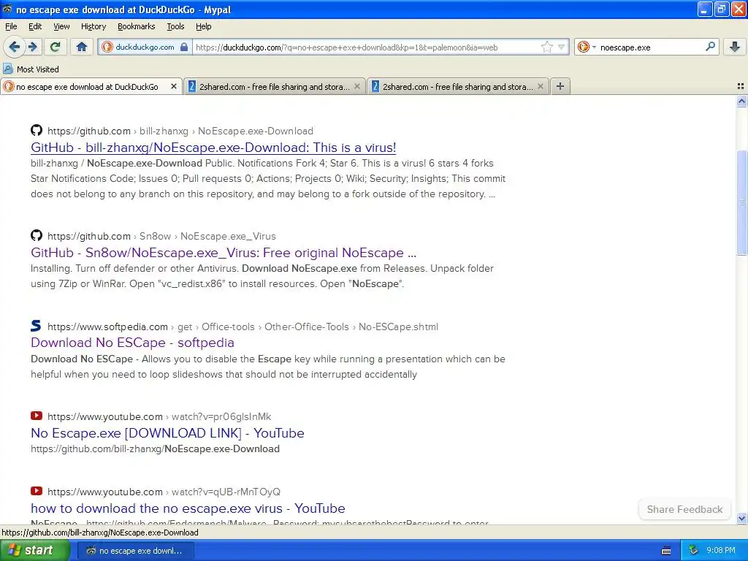
Task: Open the View menu
Action: 61,26
